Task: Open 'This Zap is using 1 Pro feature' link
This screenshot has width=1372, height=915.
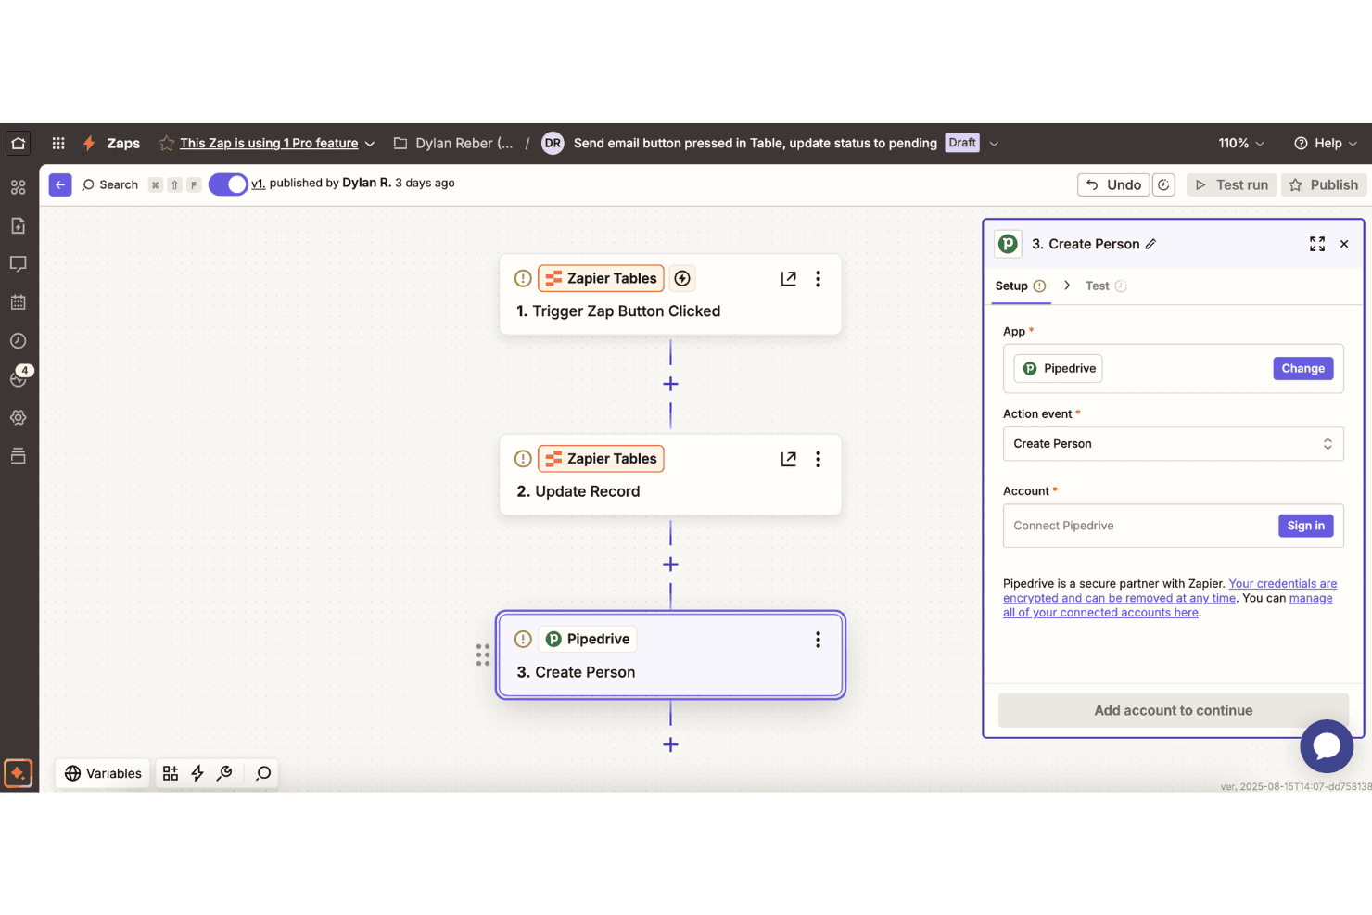Action: 269,143
